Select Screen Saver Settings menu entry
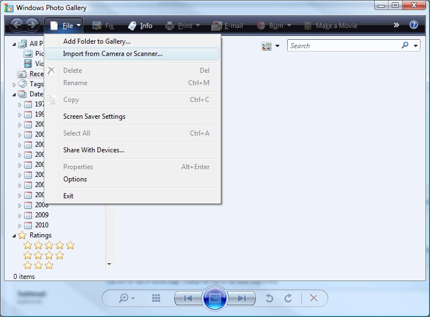This screenshot has height=317, width=430. pyautogui.click(x=133, y=116)
